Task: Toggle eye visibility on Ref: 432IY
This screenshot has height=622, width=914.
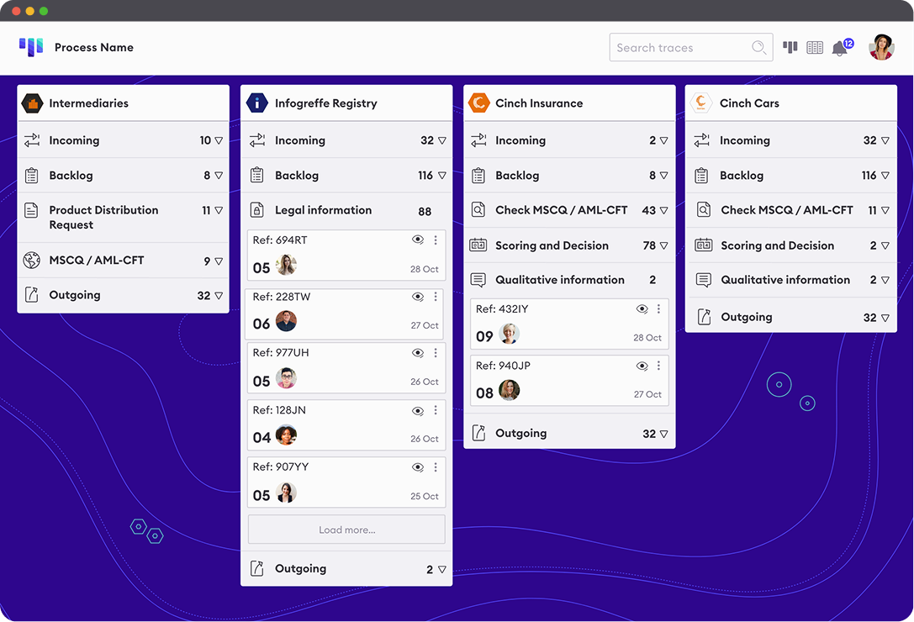Action: [x=642, y=309]
